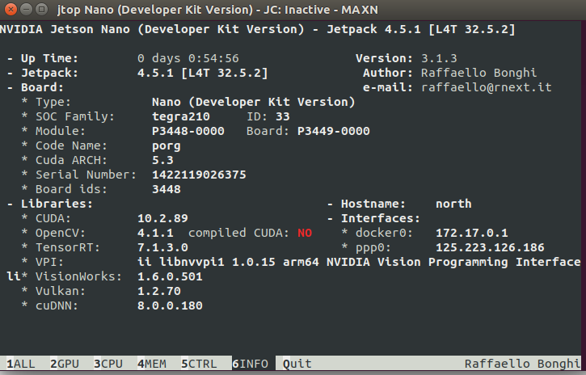Select the ID value 33
This screenshot has height=375, width=586.
[x=283, y=116]
